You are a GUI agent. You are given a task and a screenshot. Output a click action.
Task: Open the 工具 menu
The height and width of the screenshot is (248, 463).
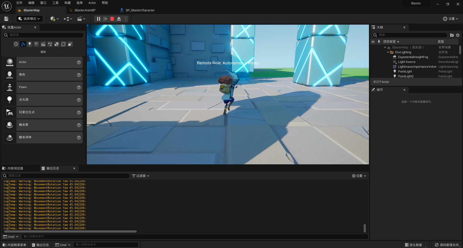point(55,3)
